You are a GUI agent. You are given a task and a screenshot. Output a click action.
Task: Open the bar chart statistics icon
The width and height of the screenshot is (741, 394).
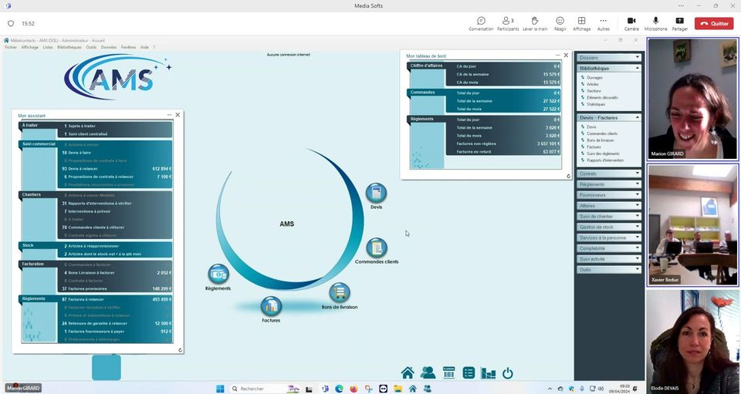pos(488,373)
